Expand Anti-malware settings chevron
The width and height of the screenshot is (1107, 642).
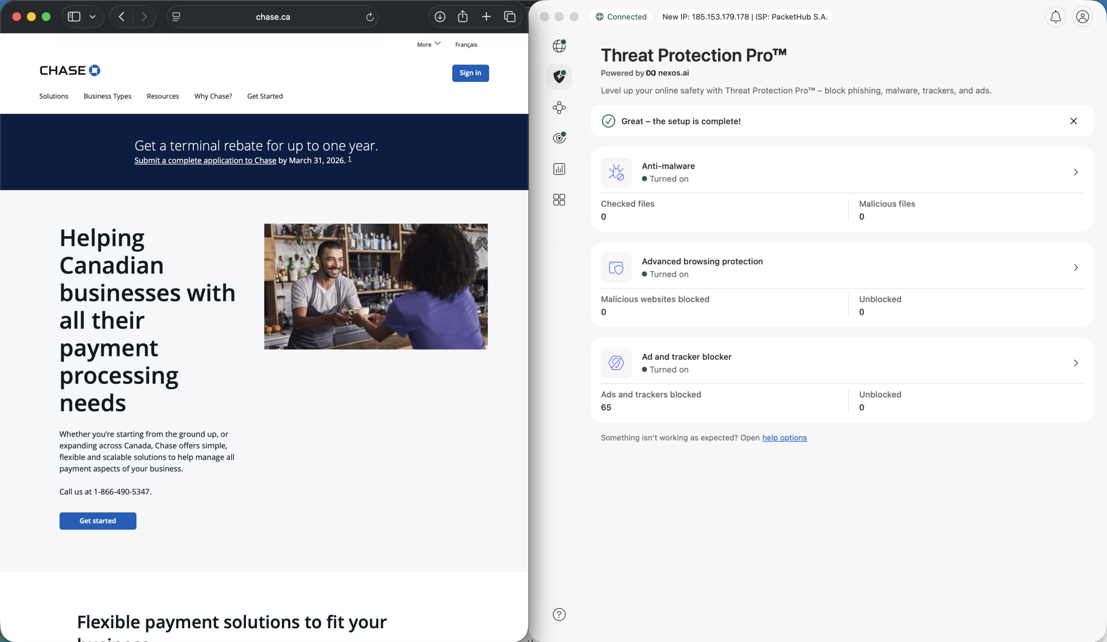1076,172
